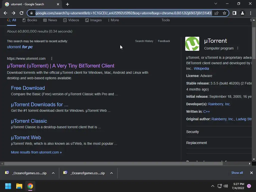Expand the Replacement section

click(219, 143)
